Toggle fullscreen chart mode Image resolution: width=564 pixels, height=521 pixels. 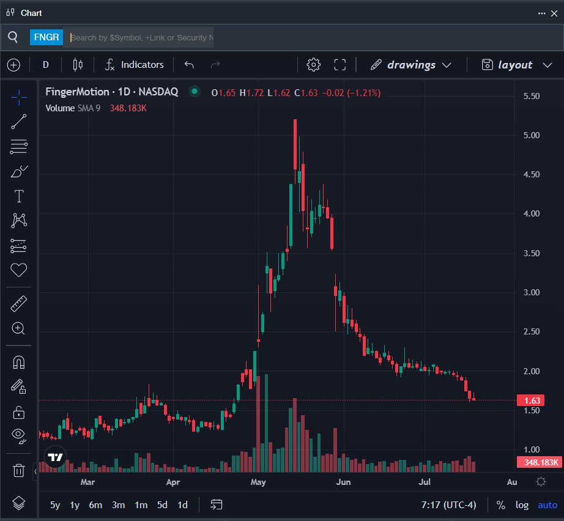[x=340, y=65]
